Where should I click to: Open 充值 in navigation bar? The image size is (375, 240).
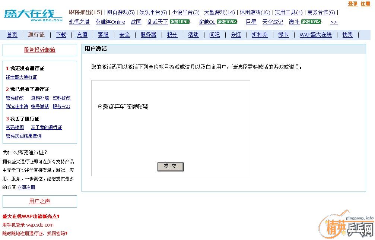[82, 35]
